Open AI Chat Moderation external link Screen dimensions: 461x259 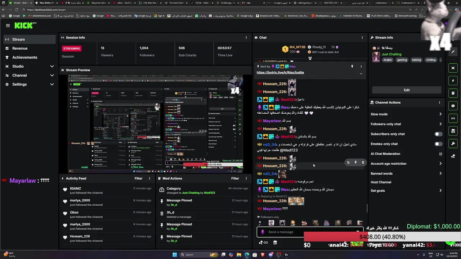click(440, 154)
